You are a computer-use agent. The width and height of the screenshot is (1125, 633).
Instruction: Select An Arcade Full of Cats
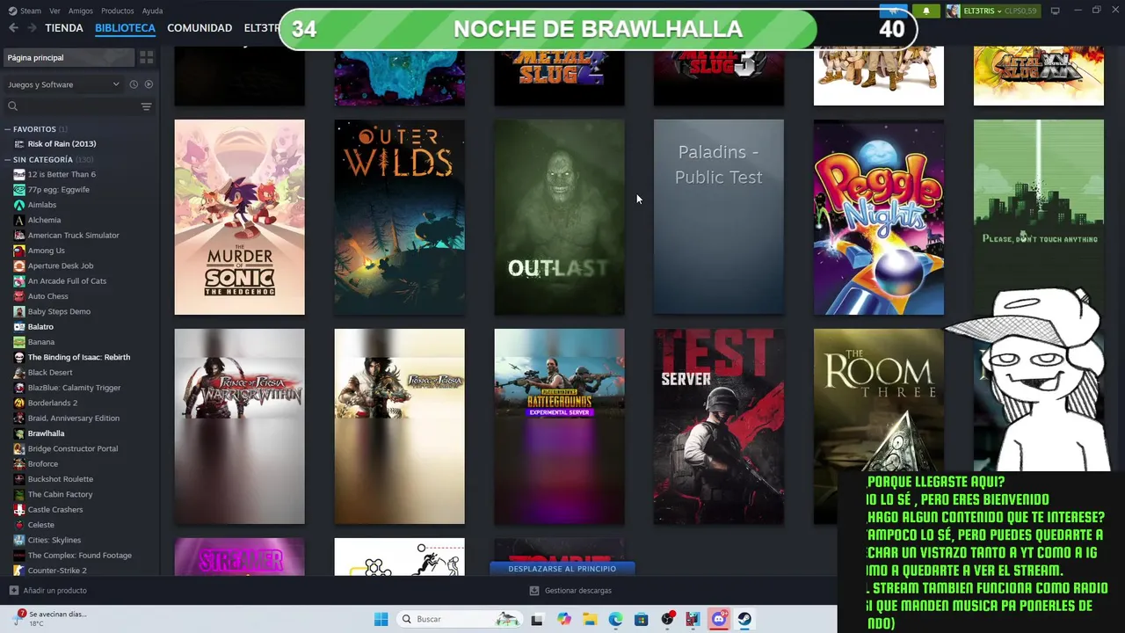click(67, 281)
